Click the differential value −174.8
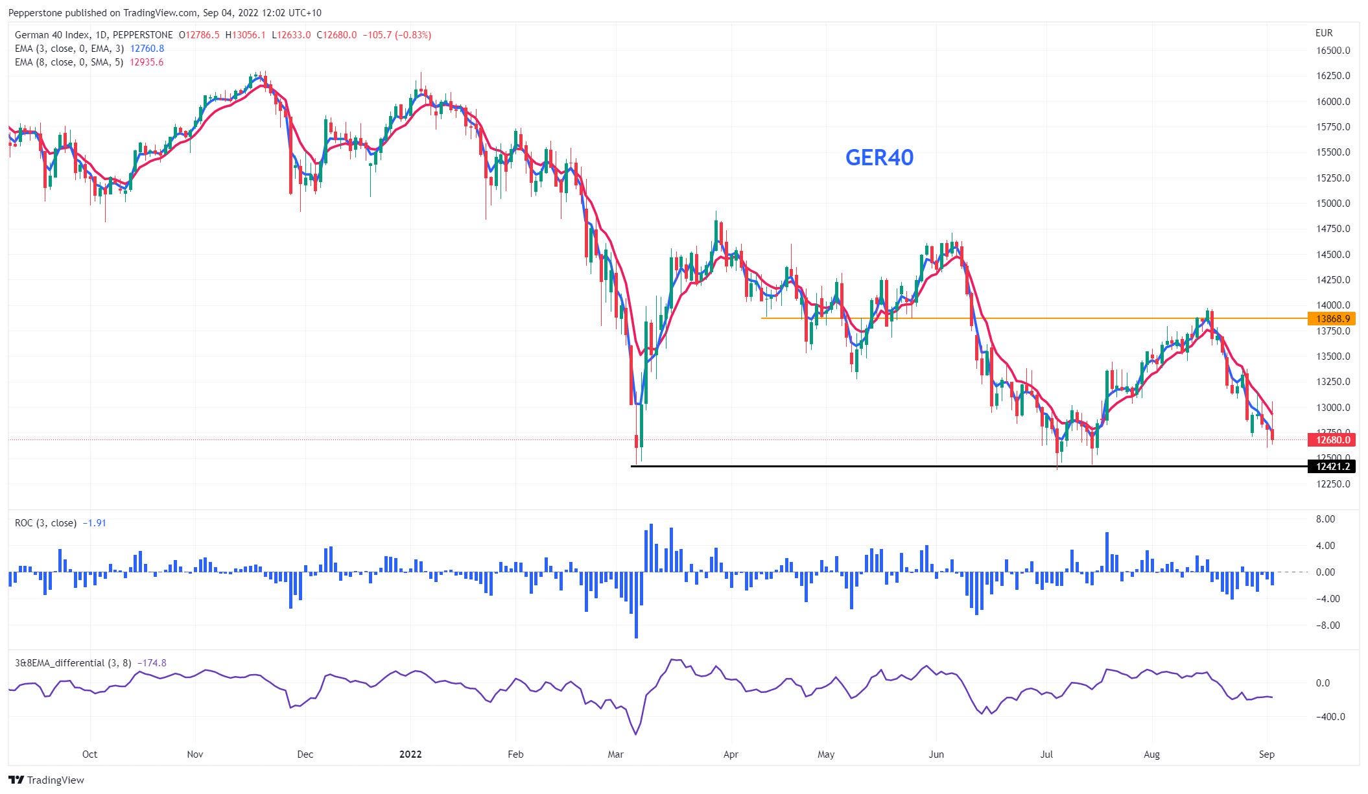 152,662
